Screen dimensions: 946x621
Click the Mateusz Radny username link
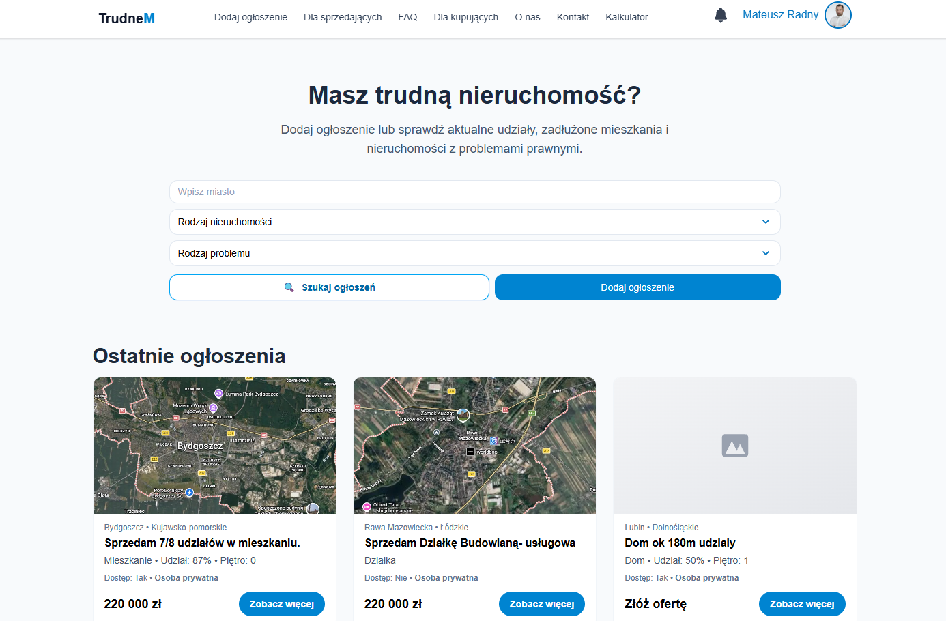(x=780, y=15)
